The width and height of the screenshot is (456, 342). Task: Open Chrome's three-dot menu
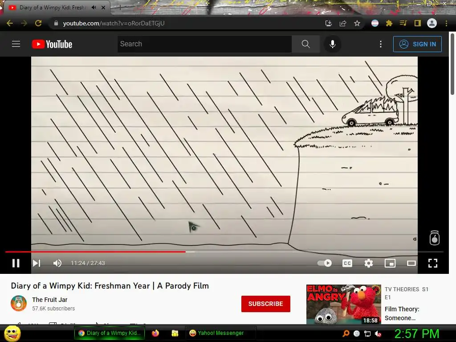click(446, 23)
